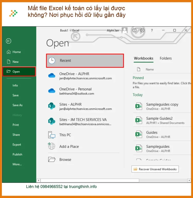Open the OneDrive - Personal location
193x198 pixels.
85,91
